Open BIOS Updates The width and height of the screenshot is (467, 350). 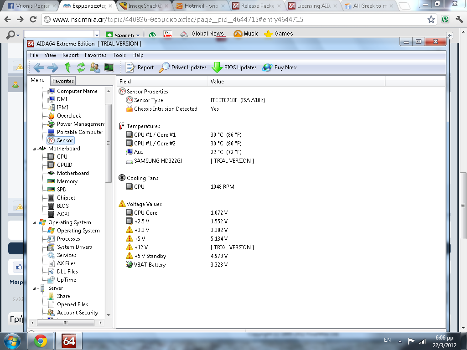[234, 67]
